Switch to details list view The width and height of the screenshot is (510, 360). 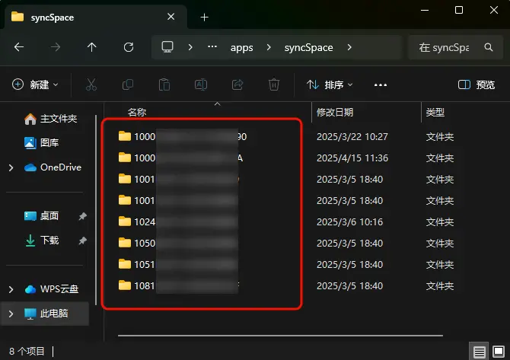point(480,352)
